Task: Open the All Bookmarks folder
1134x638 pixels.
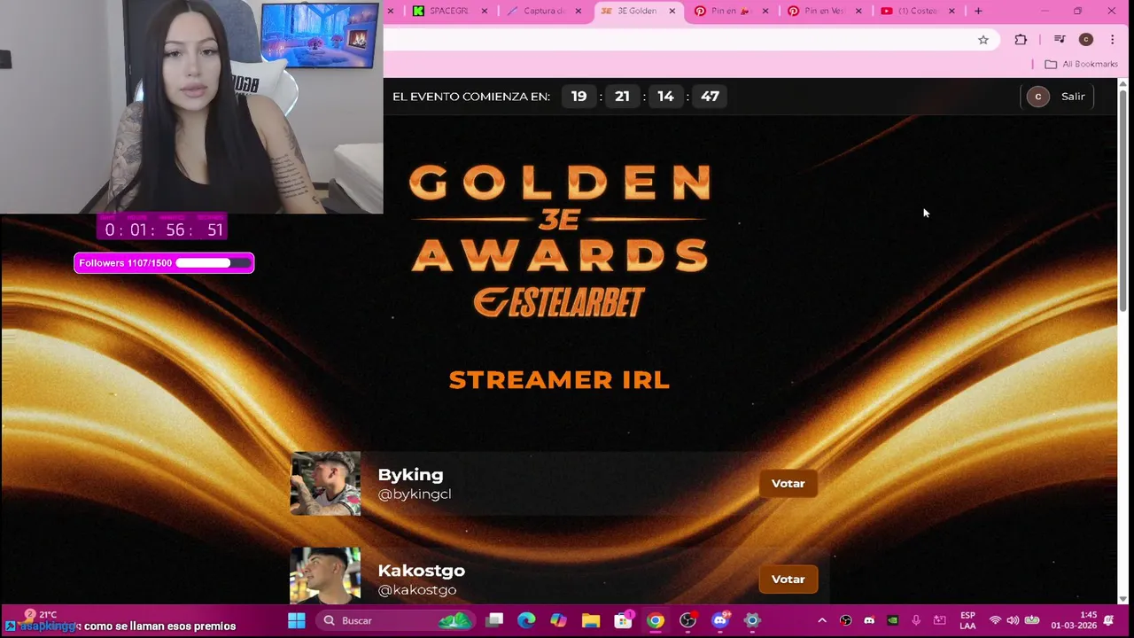Action: pos(1081,64)
